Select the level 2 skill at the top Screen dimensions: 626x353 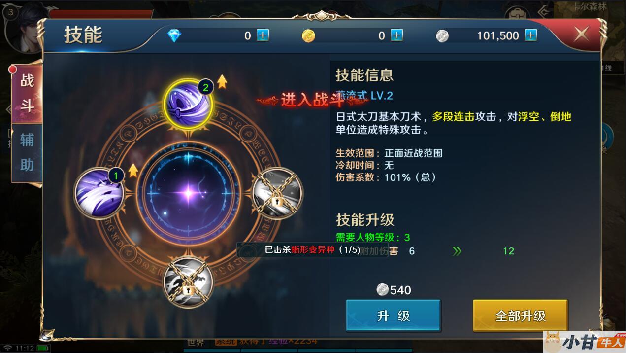point(188,104)
